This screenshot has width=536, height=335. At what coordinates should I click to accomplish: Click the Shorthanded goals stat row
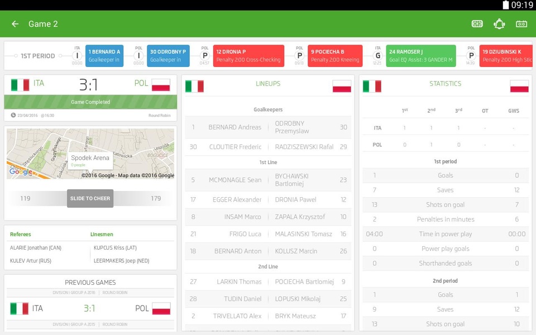click(x=446, y=264)
